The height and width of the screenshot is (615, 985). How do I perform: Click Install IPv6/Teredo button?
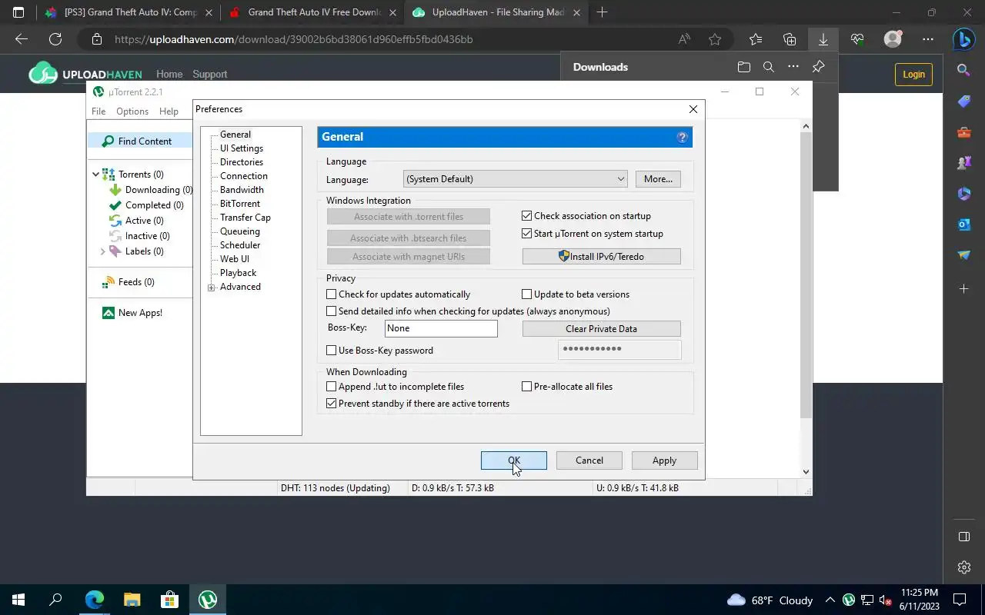[x=602, y=256]
